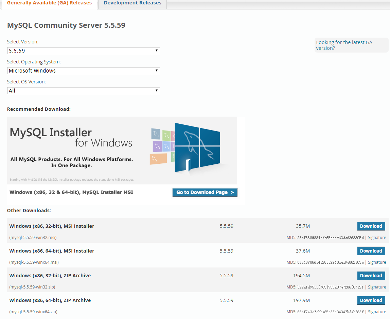Download the 64-bit ZIP Archive

point(371,300)
